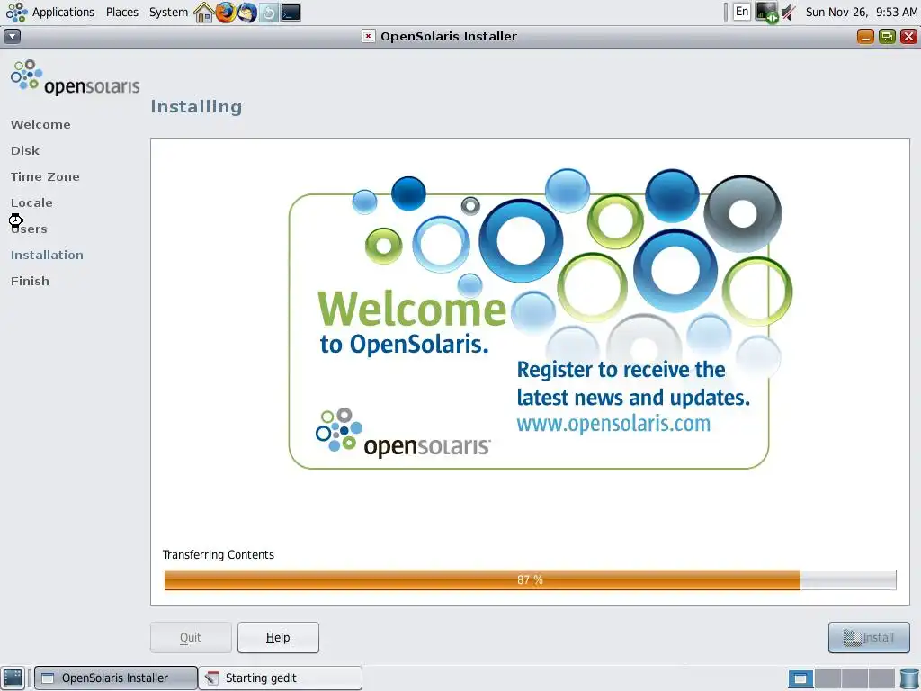Click the Install button
The height and width of the screenshot is (691, 921).
[x=869, y=638]
